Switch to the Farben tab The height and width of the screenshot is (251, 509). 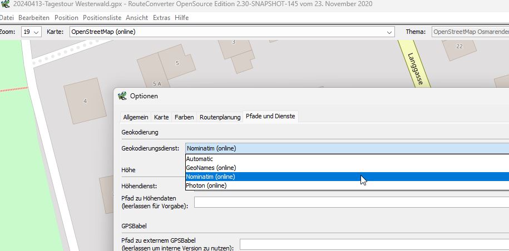(x=184, y=117)
